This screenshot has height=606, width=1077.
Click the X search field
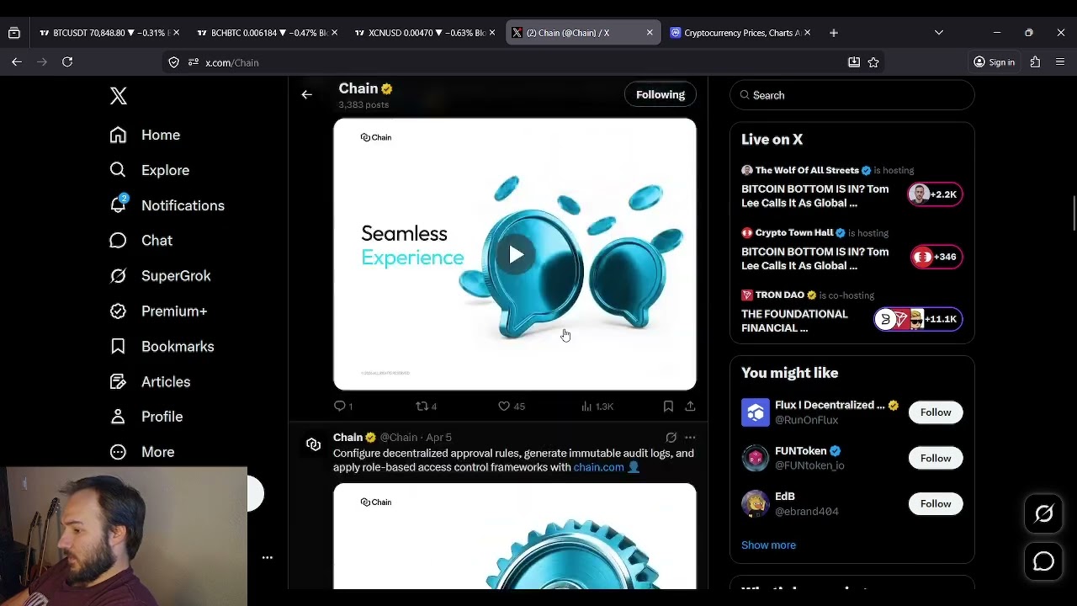coord(852,95)
